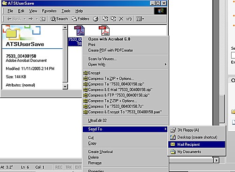This screenshot has height=172, width=235.
Task: Click the Copy To toolbar icon
Action: 113,19
